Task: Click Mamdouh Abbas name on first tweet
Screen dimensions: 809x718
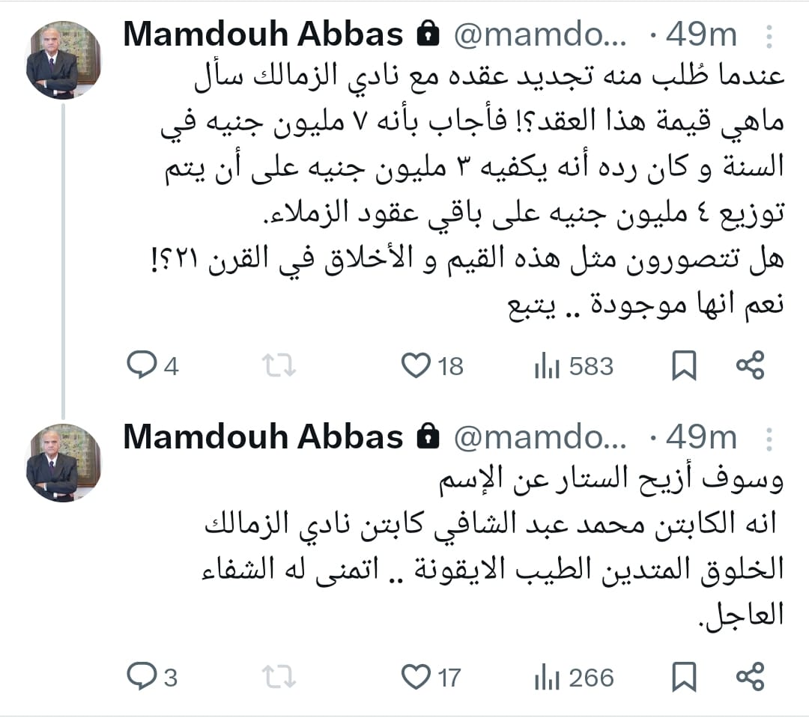Action: pos(263,34)
